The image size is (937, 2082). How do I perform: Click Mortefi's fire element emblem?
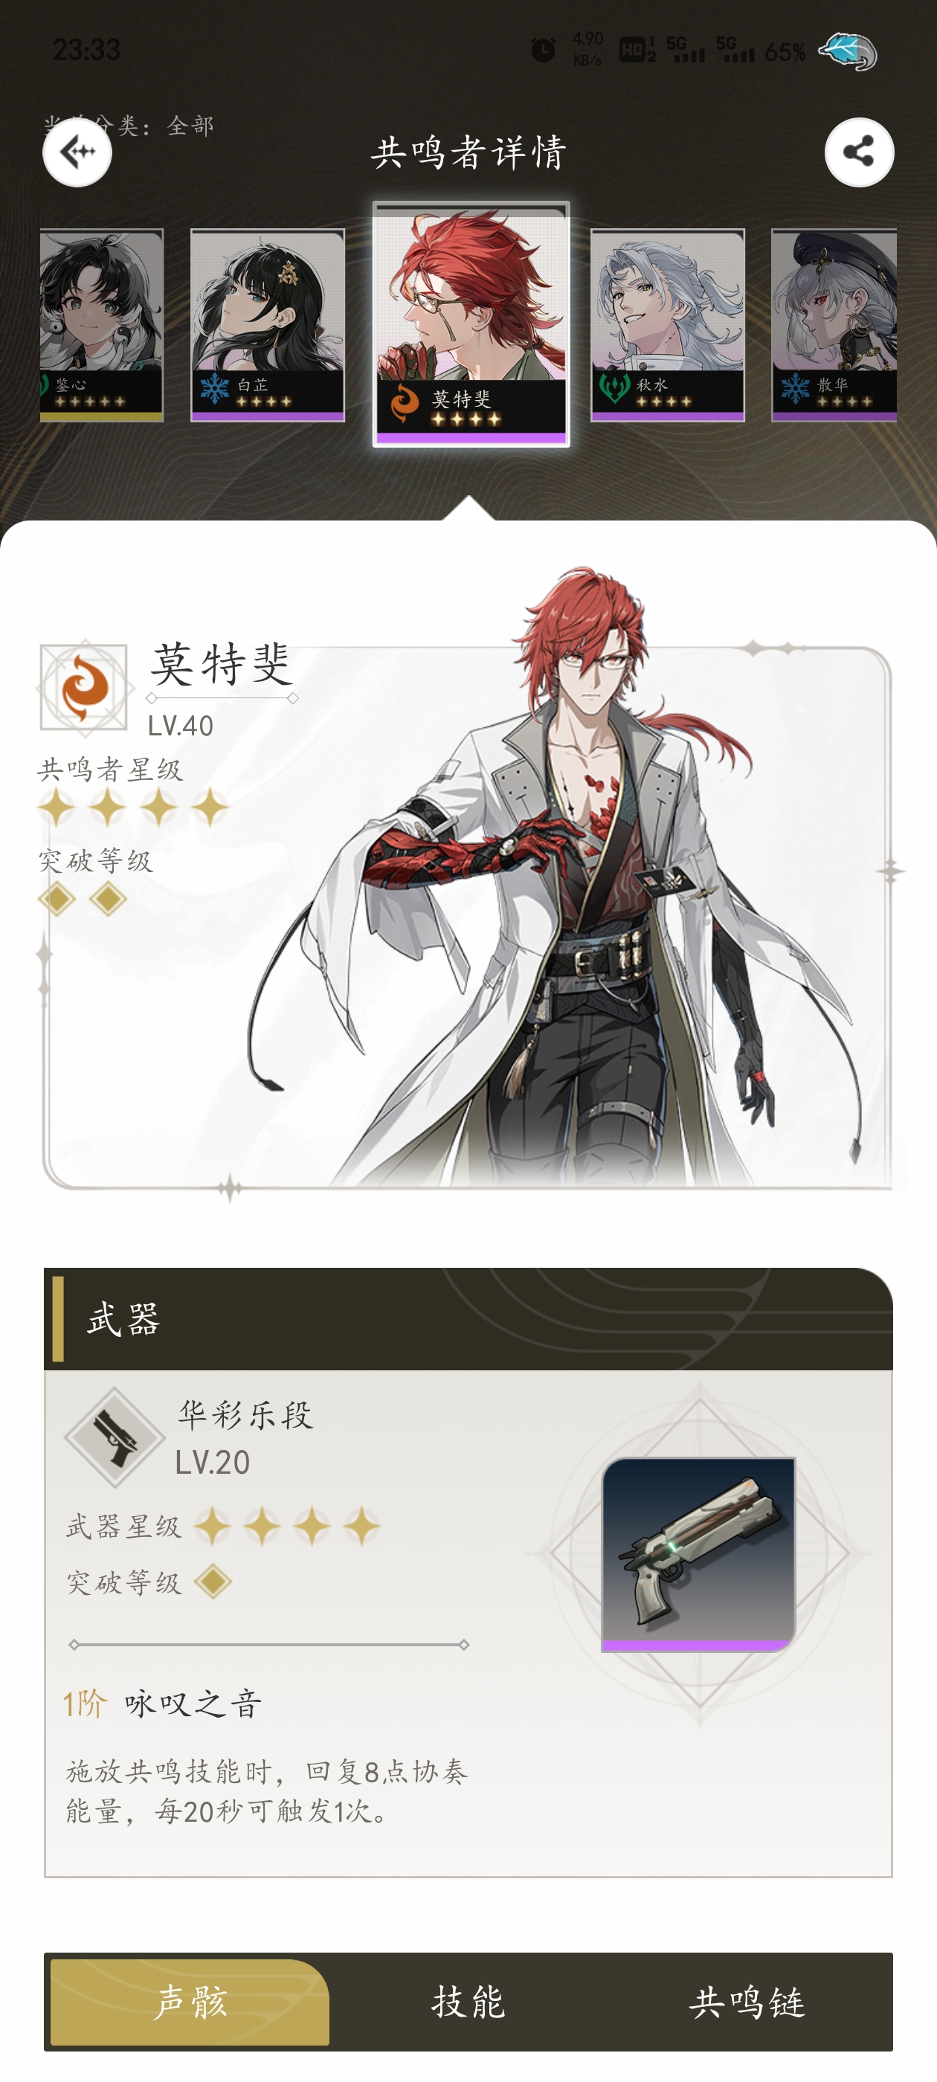[x=84, y=688]
